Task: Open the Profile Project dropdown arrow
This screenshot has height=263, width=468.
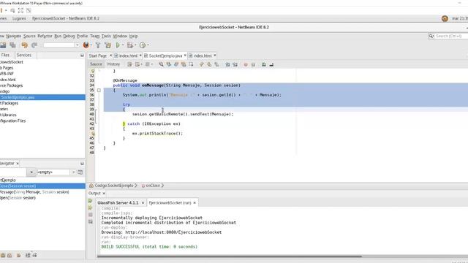Action: pos(148,45)
